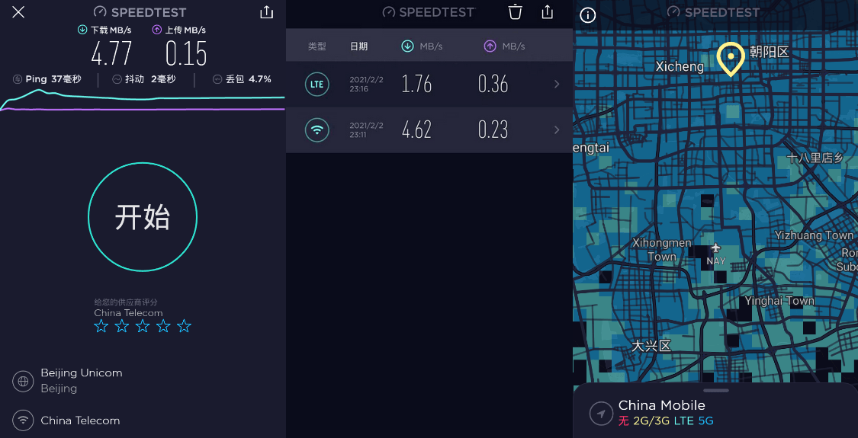The image size is (858, 438).
Task: Tap the 0.15 upload speed value
Action: (x=186, y=53)
